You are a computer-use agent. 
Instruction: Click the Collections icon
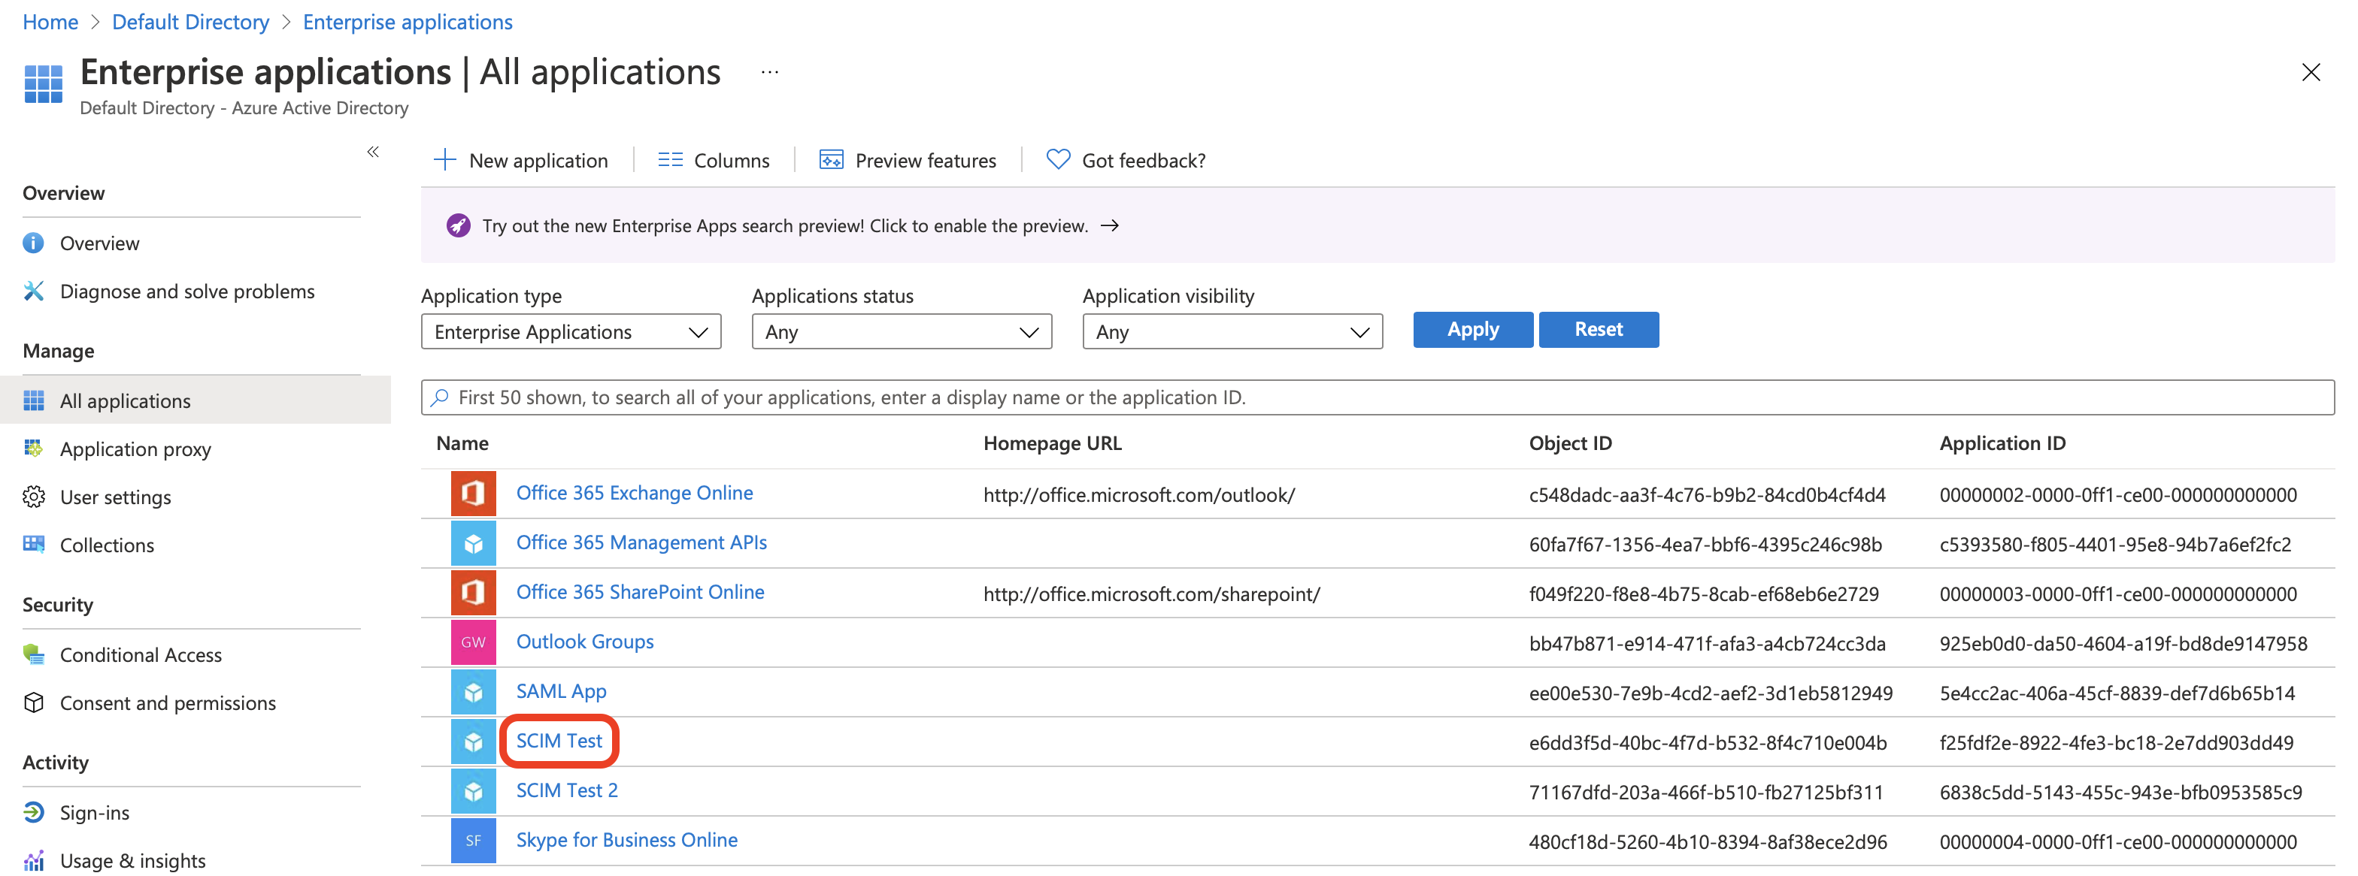point(34,545)
